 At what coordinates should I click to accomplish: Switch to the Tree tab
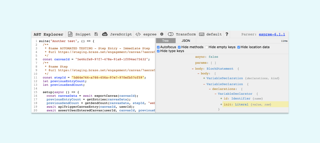[165, 41]
